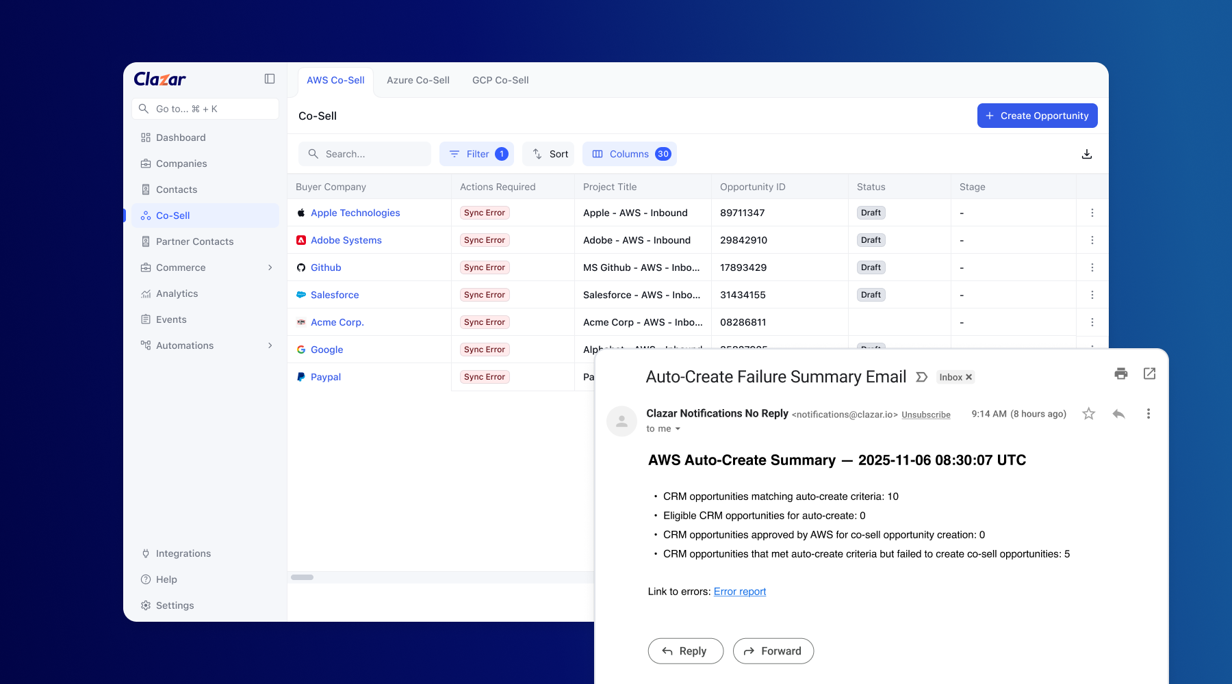Open the Salesforce company link

[x=335, y=295]
